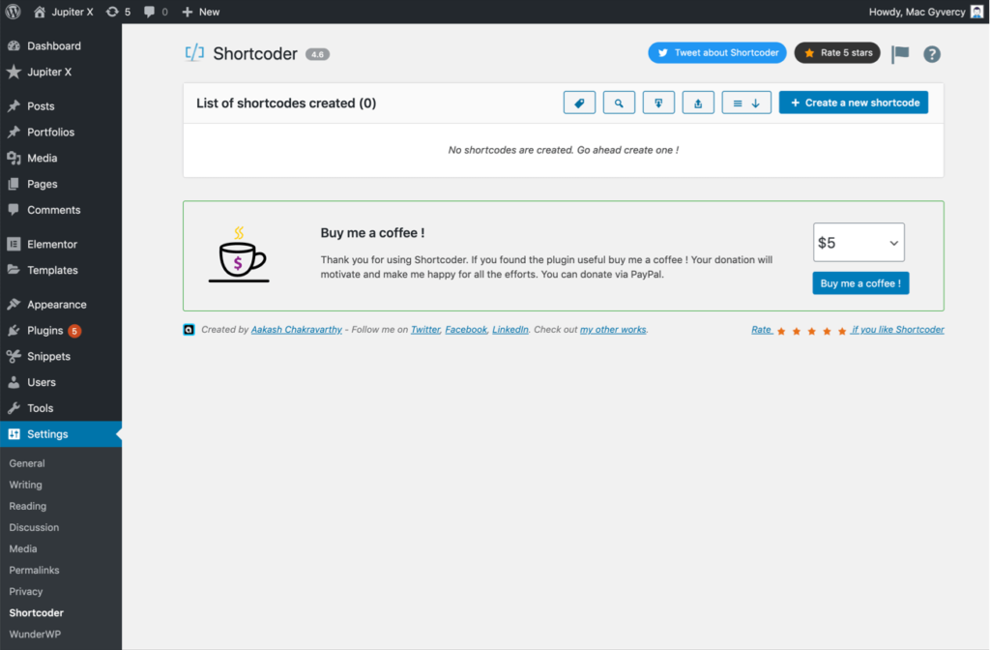Open Discussion settings submenu
Screen dimensions: 990x650
(34, 527)
